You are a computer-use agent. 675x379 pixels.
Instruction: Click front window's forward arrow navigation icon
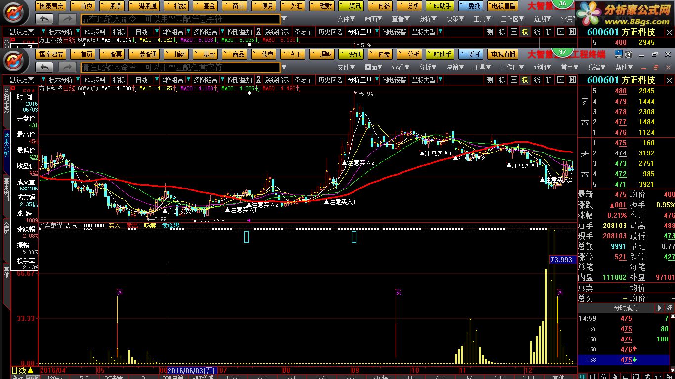(67, 67)
